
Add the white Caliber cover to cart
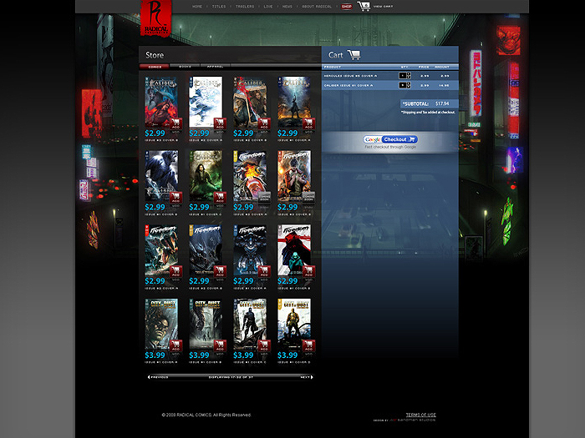[220, 123]
